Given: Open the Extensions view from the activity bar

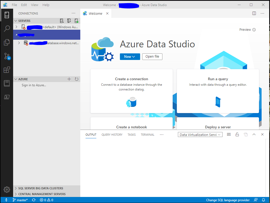Looking at the screenshot, I should click(7, 70).
